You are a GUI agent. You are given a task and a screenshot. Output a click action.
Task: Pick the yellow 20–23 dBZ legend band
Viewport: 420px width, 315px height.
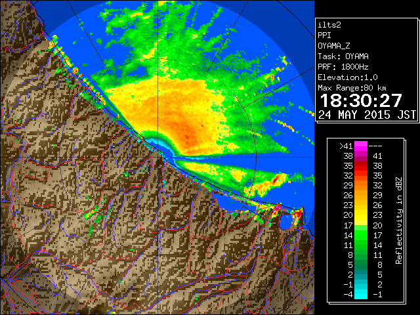tap(361, 215)
